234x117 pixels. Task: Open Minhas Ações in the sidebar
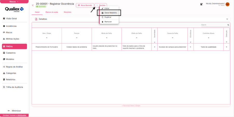[12, 39]
